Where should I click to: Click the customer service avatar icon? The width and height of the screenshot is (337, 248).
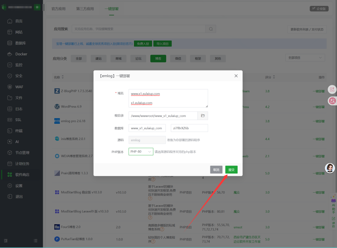[330, 168]
